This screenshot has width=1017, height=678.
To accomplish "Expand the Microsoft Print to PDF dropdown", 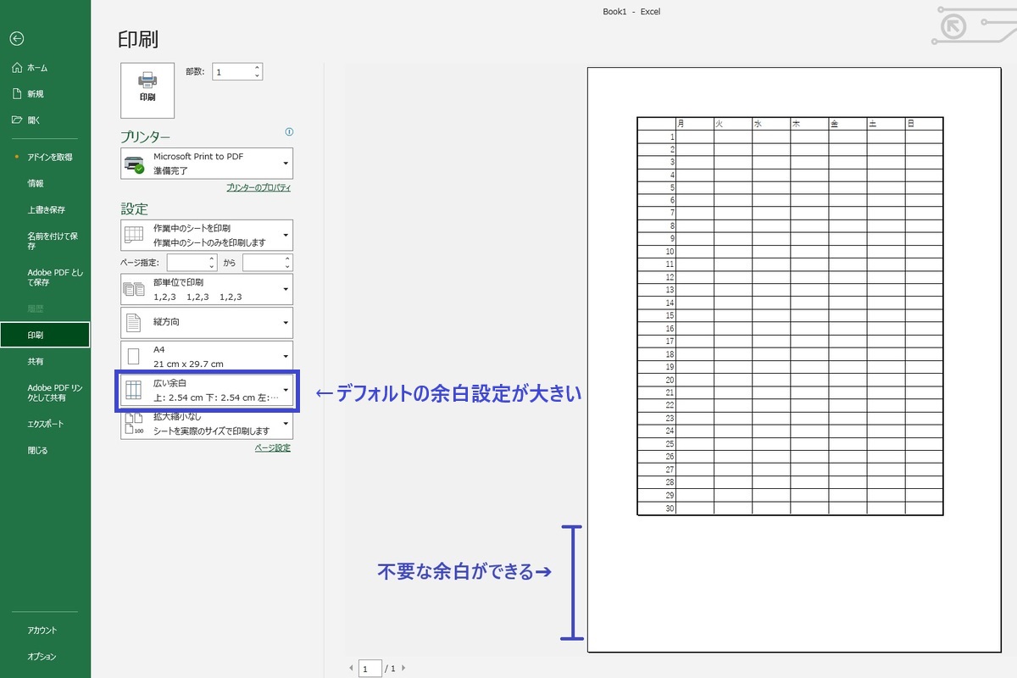I will (x=207, y=164).
